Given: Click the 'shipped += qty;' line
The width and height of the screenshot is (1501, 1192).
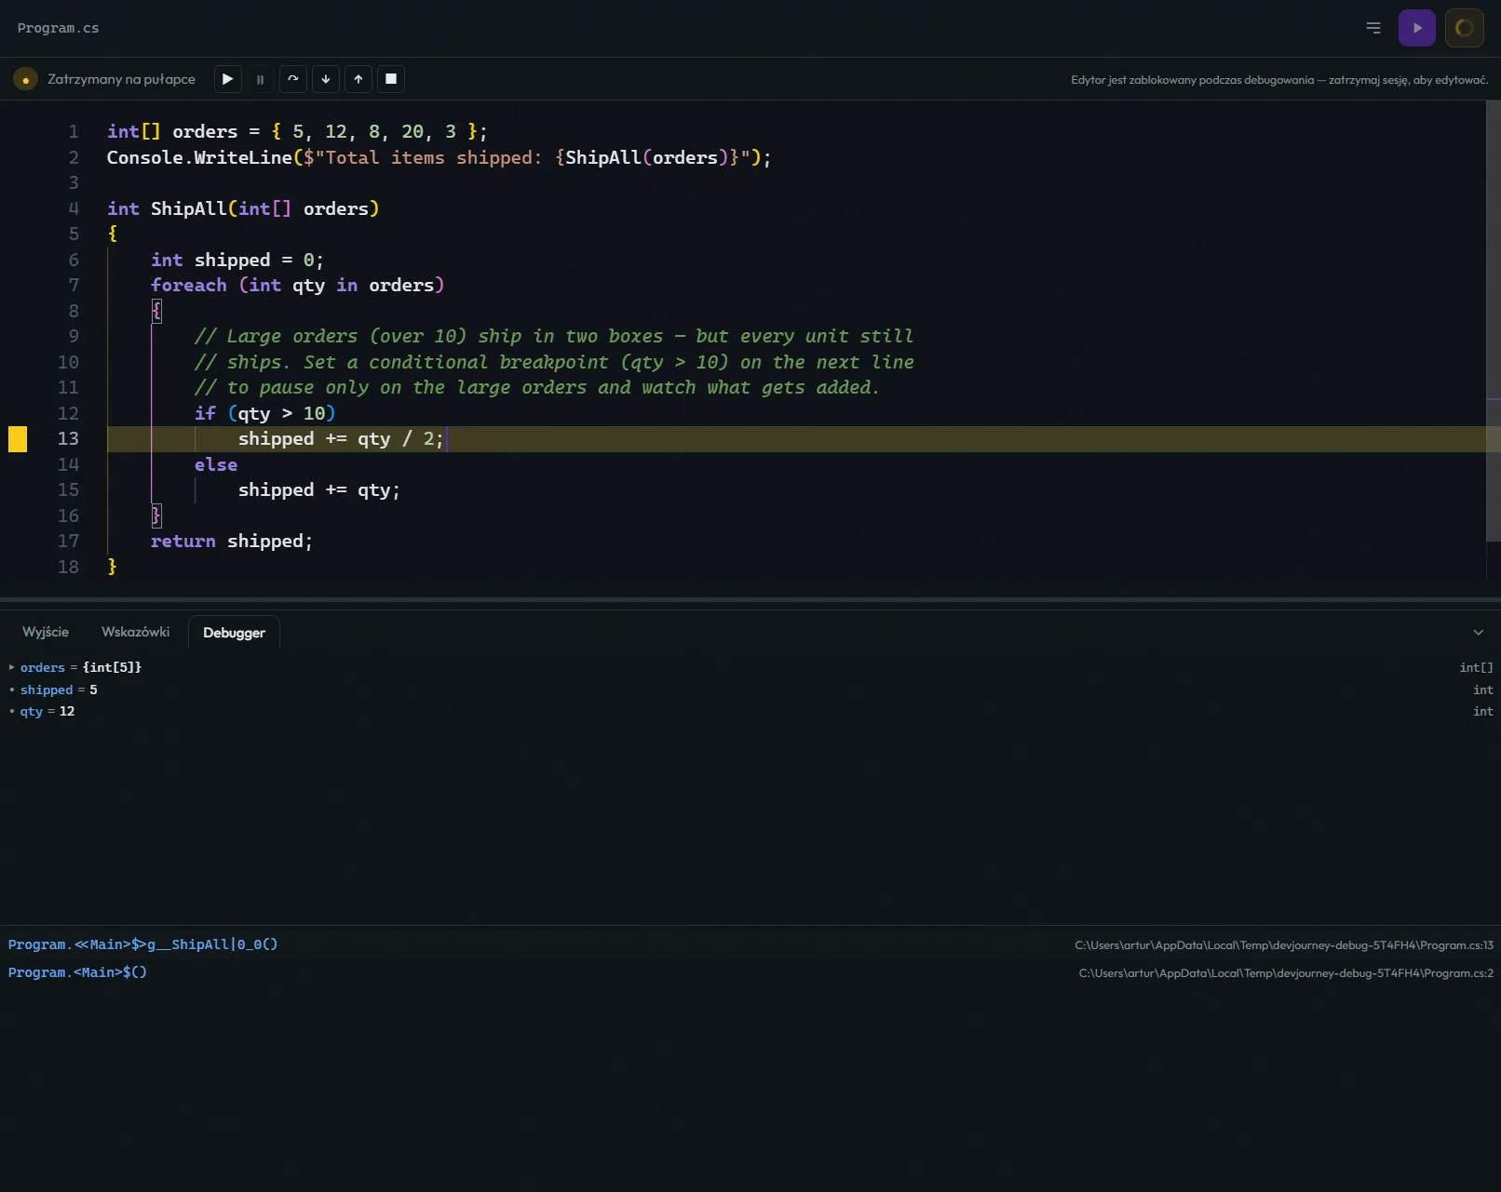Looking at the screenshot, I should coord(319,490).
